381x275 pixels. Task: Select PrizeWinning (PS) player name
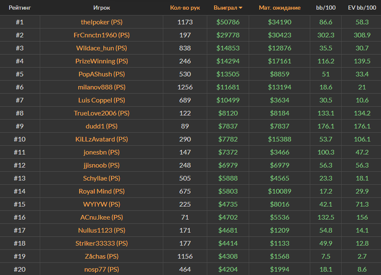click(102, 61)
